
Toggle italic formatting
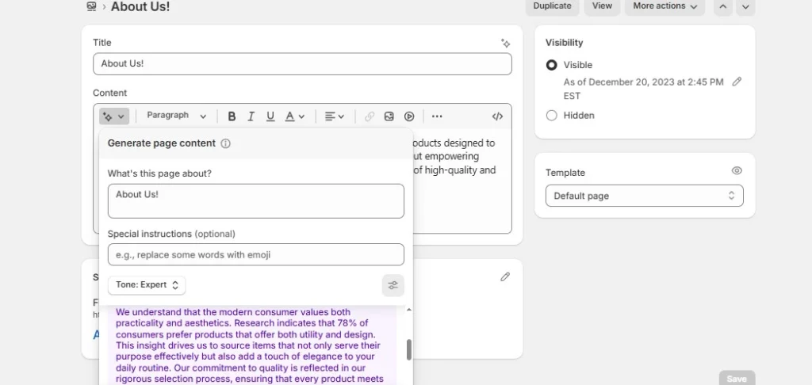pyautogui.click(x=251, y=116)
